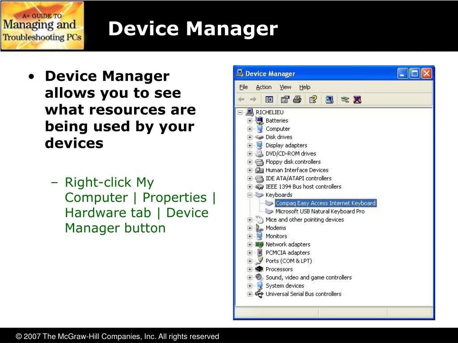Click the Ports (COM & LPT) icon
This screenshot has width=458, height=343.
pyautogui.click(x=259, y=261)
